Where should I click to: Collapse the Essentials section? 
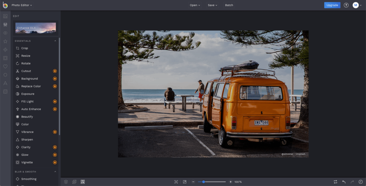(55, 41)
